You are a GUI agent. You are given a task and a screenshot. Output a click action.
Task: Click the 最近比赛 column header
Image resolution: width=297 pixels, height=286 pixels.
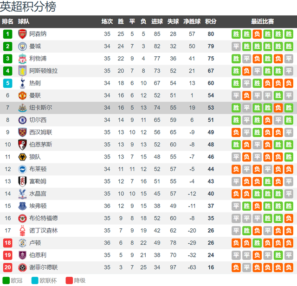coord(262,21)
